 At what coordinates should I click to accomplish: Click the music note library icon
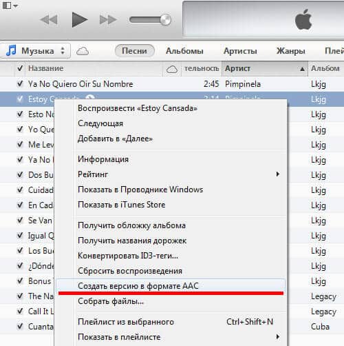coord(11,50)
